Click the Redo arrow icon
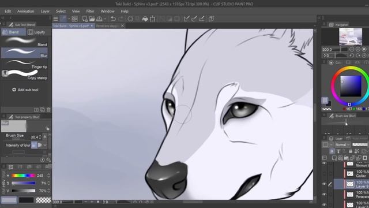369x208 pixels. (x=121, y=19)
